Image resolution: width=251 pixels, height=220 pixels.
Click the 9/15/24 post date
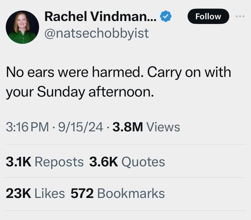coord(80,127)
